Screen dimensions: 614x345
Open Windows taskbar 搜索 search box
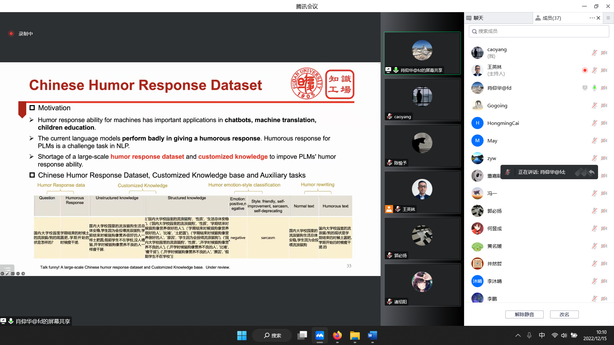[272, 335]
